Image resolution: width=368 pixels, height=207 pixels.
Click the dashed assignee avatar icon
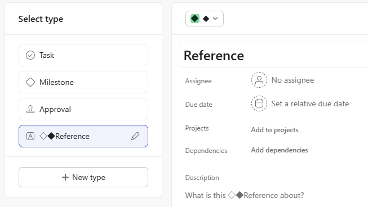(259, 80)
